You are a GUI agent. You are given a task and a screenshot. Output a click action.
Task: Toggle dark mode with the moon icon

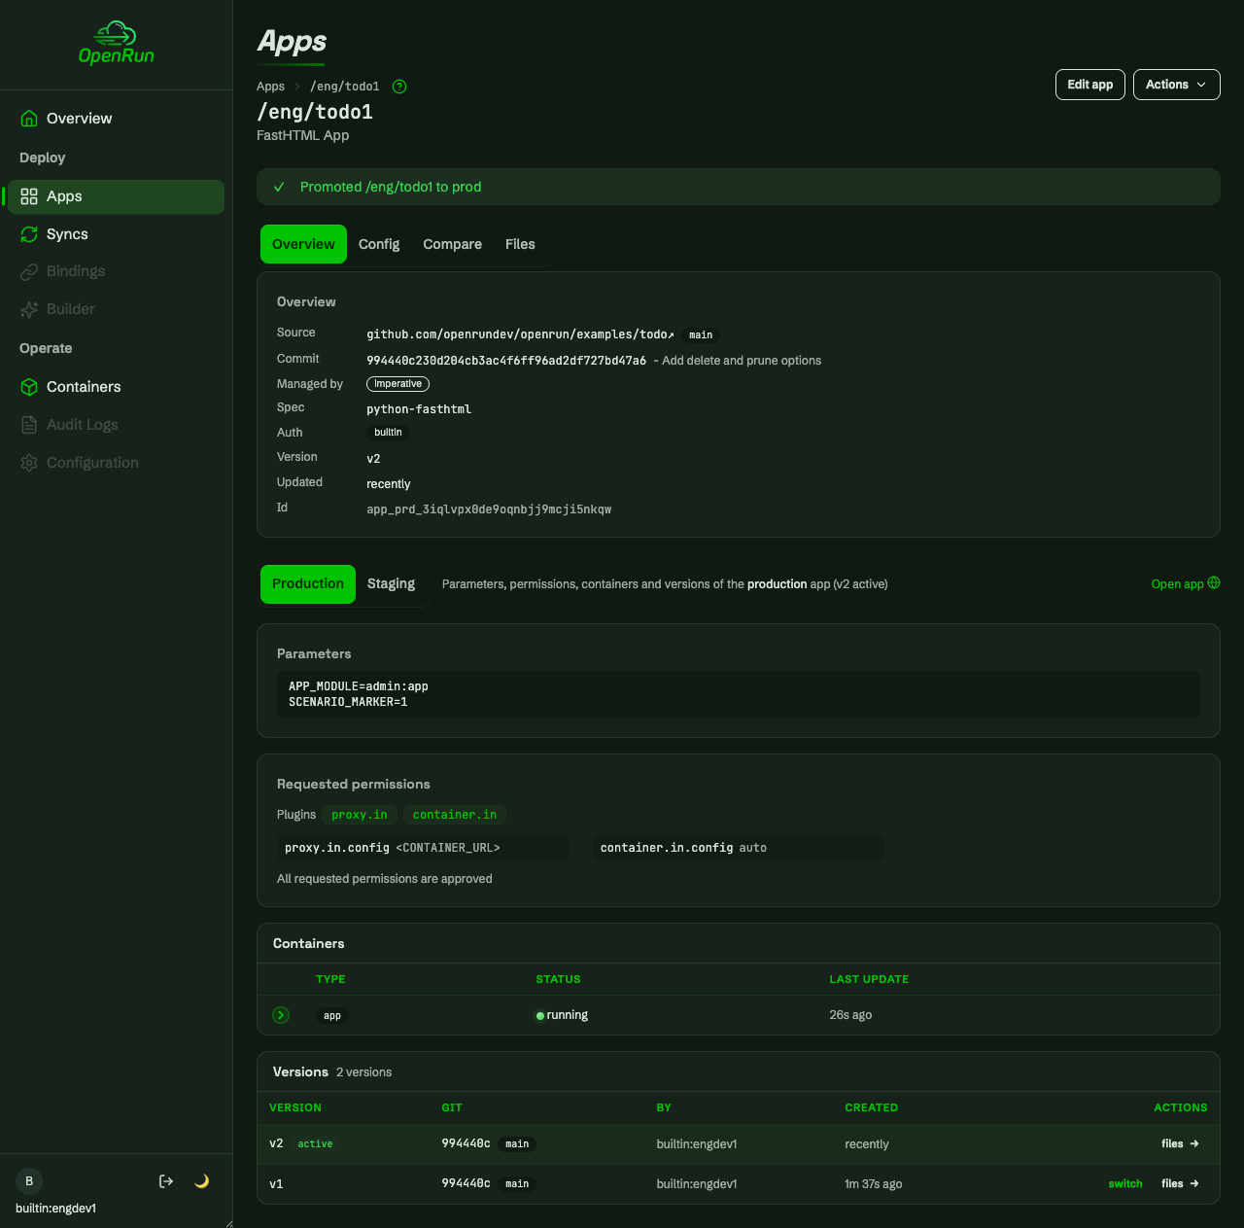click(202, 1181)
